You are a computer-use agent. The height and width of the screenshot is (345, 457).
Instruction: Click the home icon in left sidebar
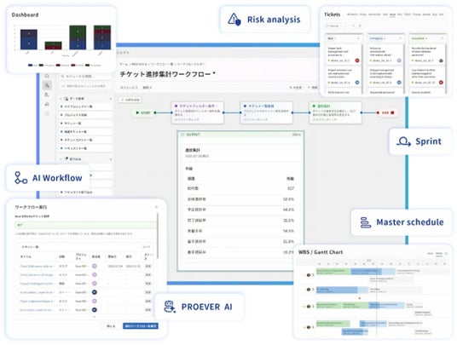coord(47,76)
